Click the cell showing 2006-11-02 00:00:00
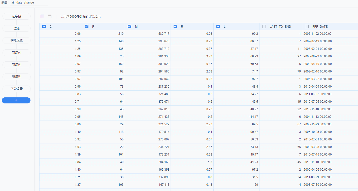 (x=317, y=34)
